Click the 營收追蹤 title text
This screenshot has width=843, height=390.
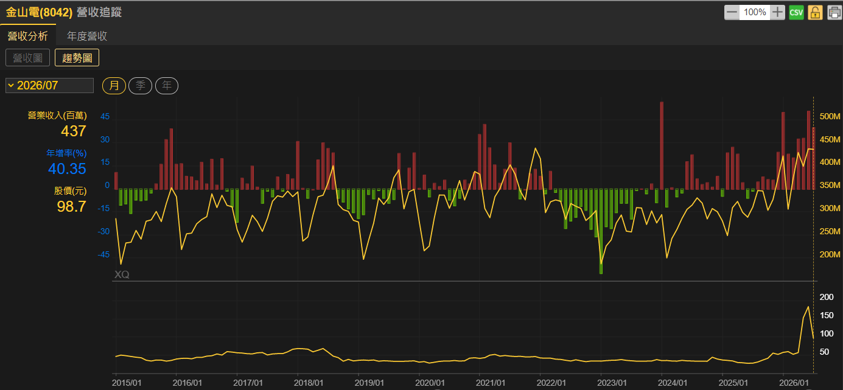tap(99, 12)
